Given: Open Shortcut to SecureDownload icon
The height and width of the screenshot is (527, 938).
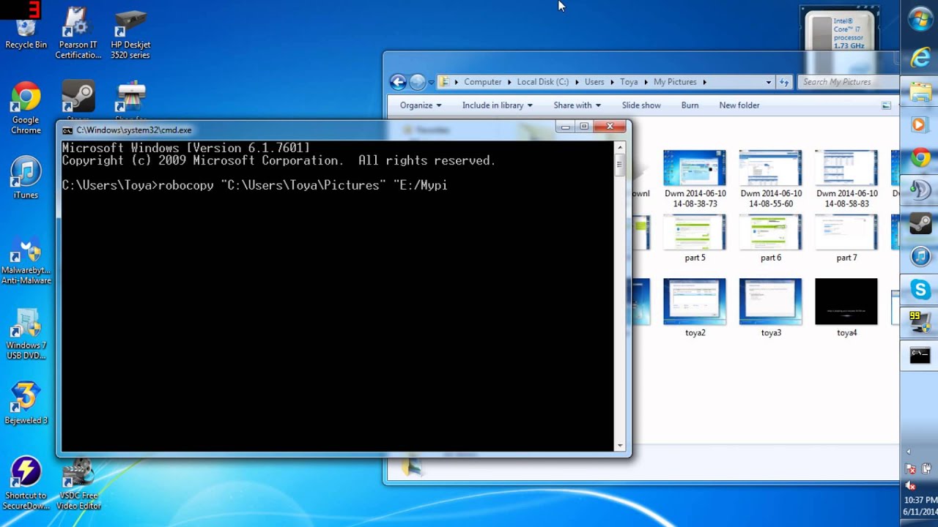Looking at the screenshot, I should 26,483.
